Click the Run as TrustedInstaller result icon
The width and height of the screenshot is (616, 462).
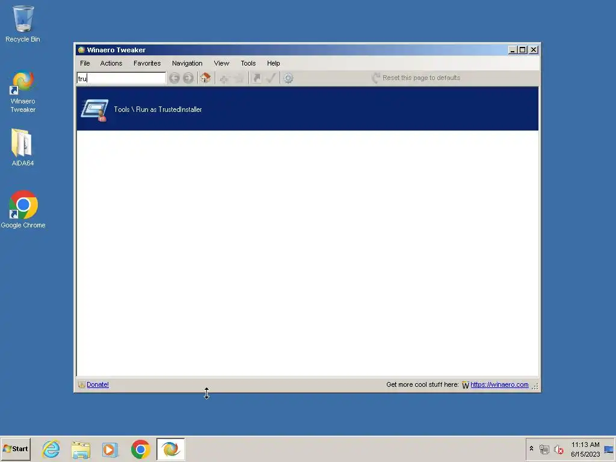pyautogui.click(x=94, y=110)
